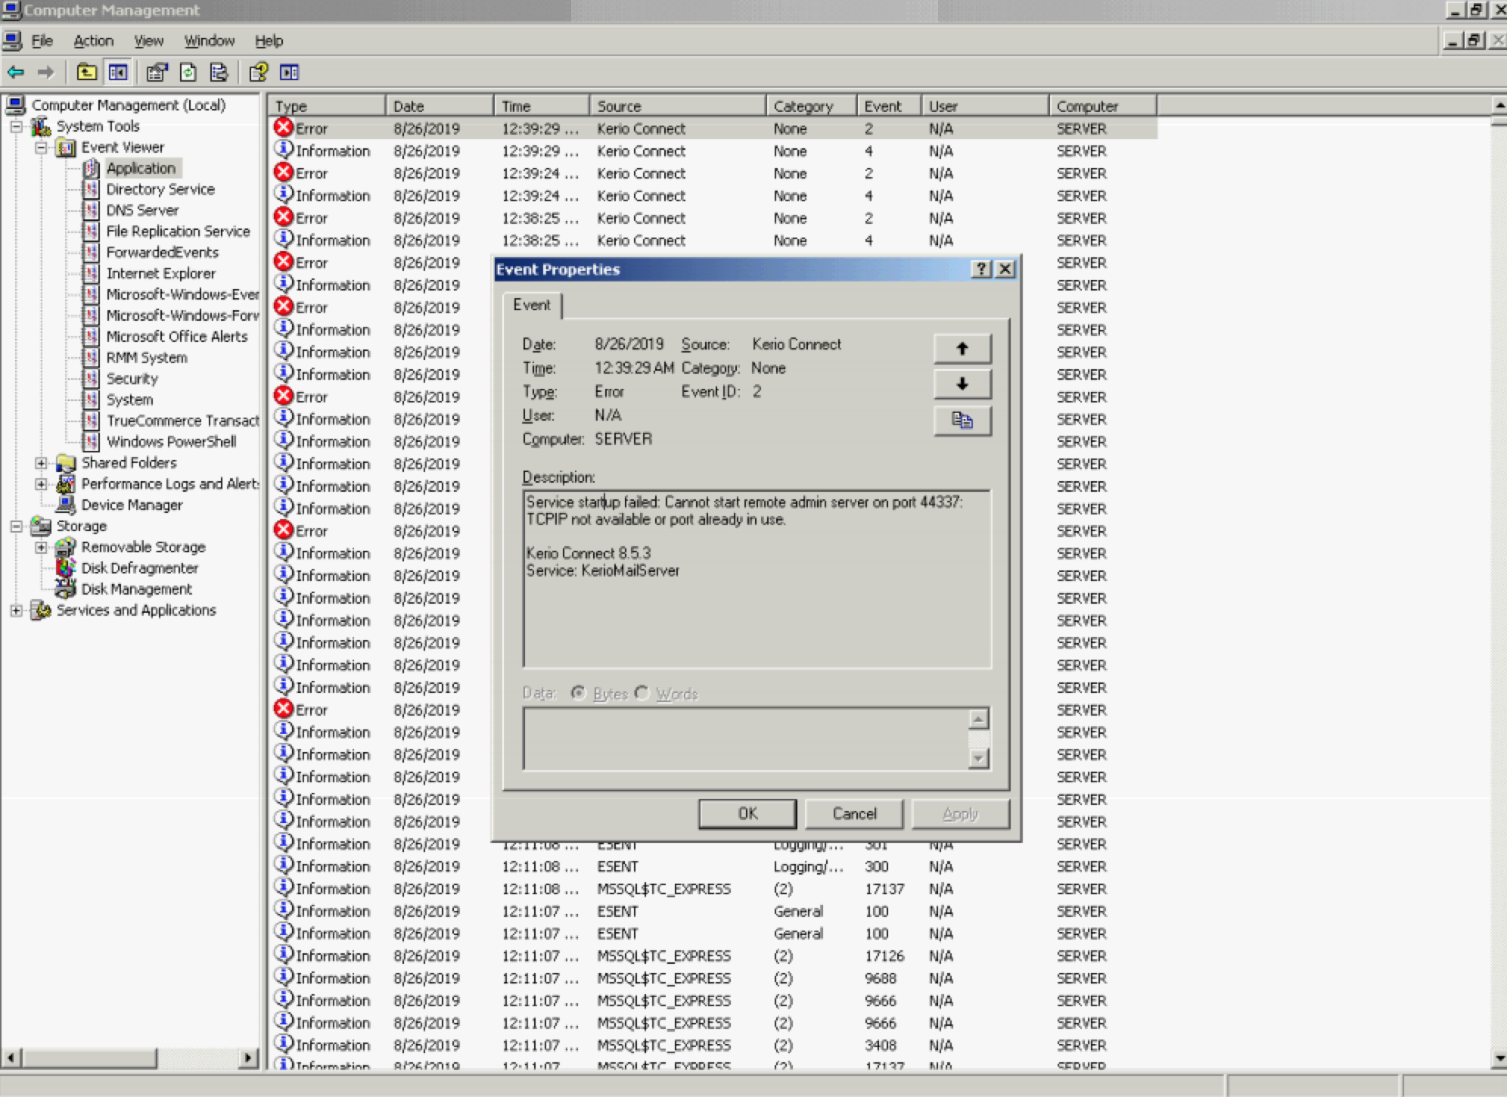Click the Cancel button in Event Properties dialog
1507x1097 pixels.
[x=854, y=814]
